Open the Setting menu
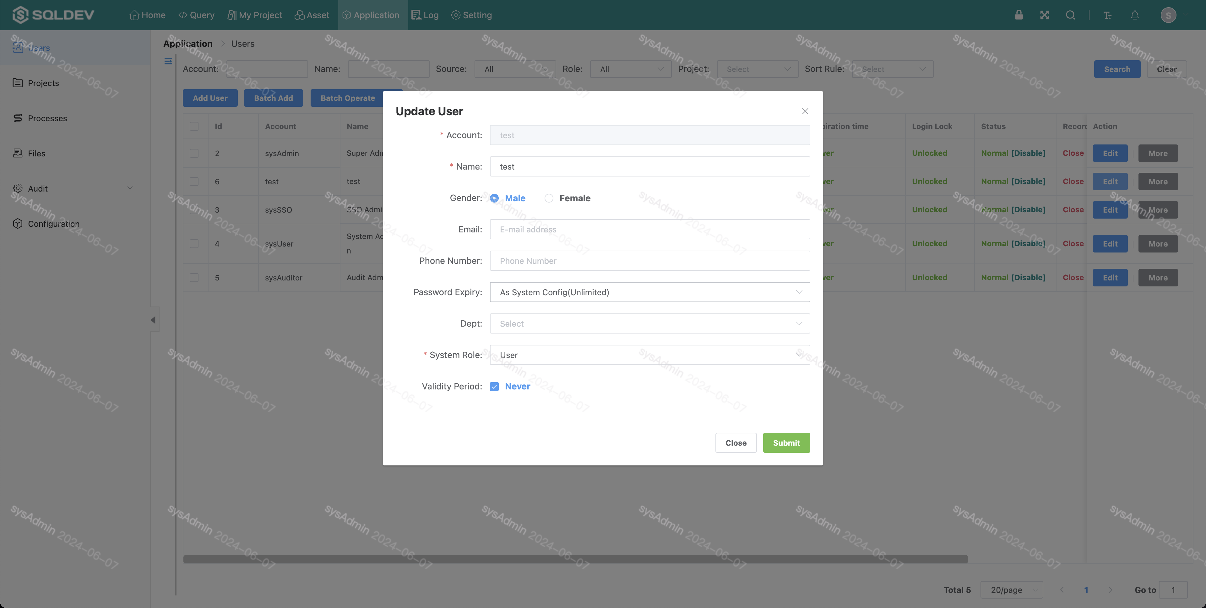 pos(471,15)
